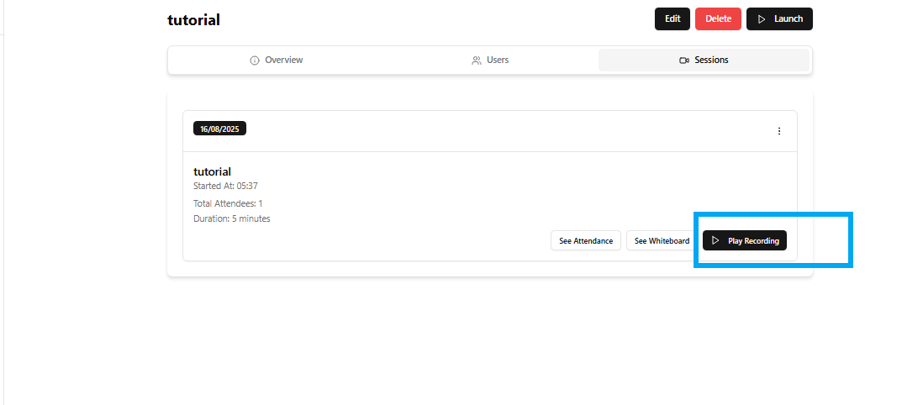Viewport: 923px width, 405px height.
Task: Open See Whiteboard for the session
Action: 662,241
